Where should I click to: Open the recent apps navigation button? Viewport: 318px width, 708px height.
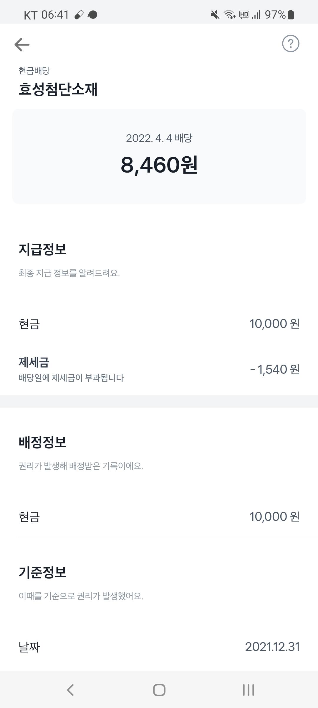point(248,690)
